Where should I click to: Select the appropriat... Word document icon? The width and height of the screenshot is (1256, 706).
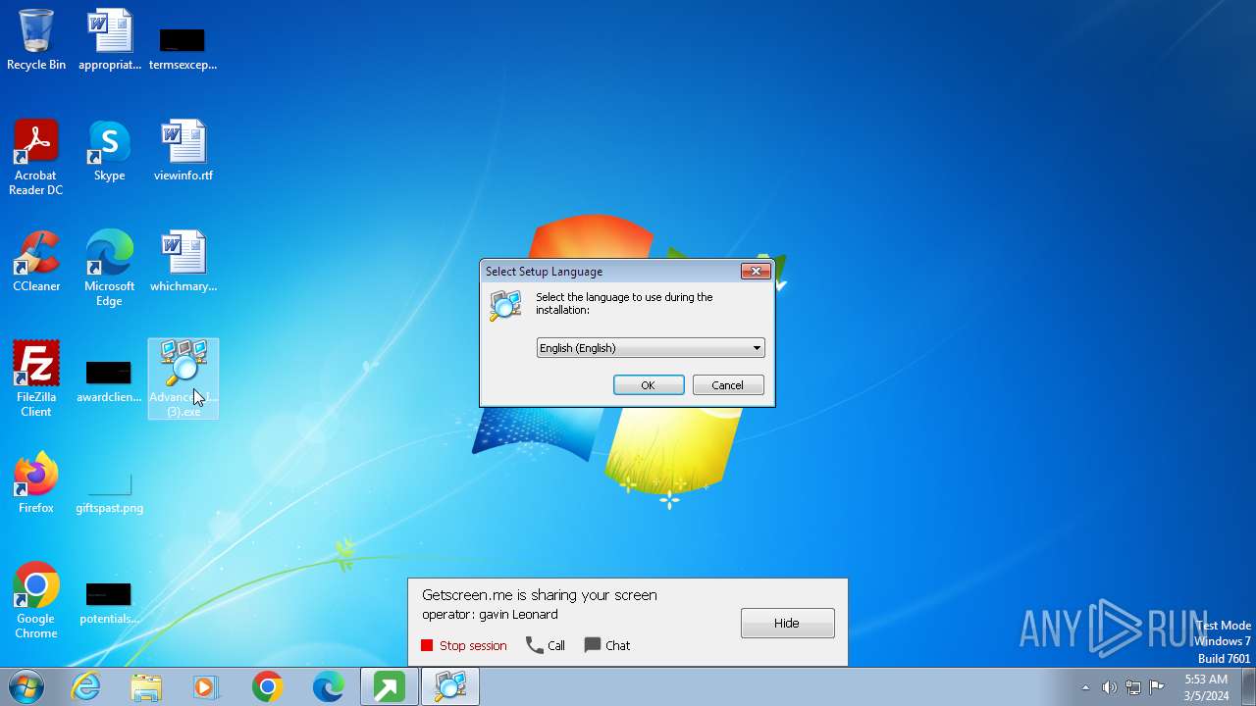(110, 39)
